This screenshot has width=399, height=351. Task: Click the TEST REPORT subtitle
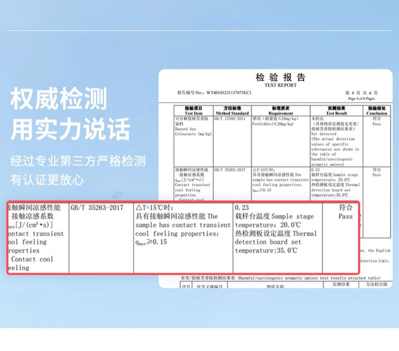pyautogui.click(x=280, y=86)
